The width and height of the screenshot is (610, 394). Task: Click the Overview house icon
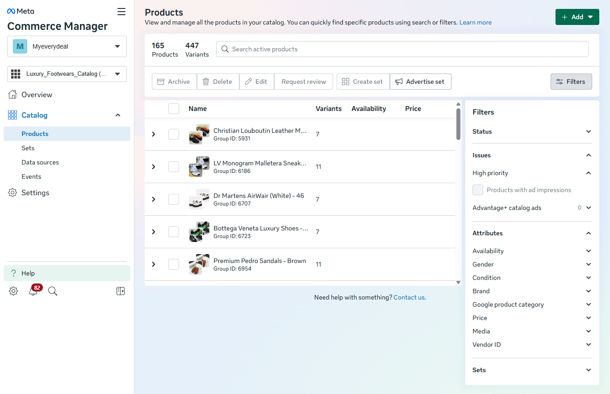[13, 94]
